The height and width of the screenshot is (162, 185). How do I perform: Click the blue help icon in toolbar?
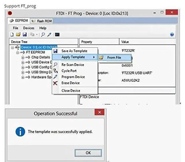tap(172, 35)
